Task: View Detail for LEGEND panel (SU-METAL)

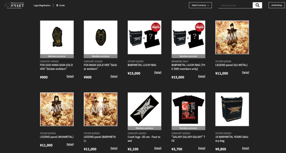Action: (x=246, y=73)
